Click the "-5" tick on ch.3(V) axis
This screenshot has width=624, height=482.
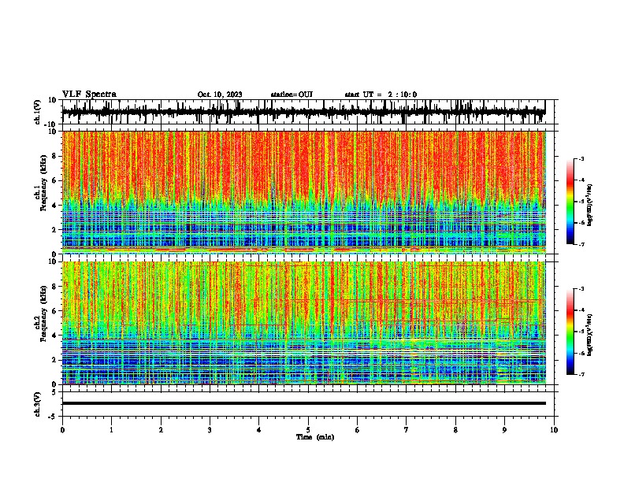pyautogui.click(x=53, y=417)
